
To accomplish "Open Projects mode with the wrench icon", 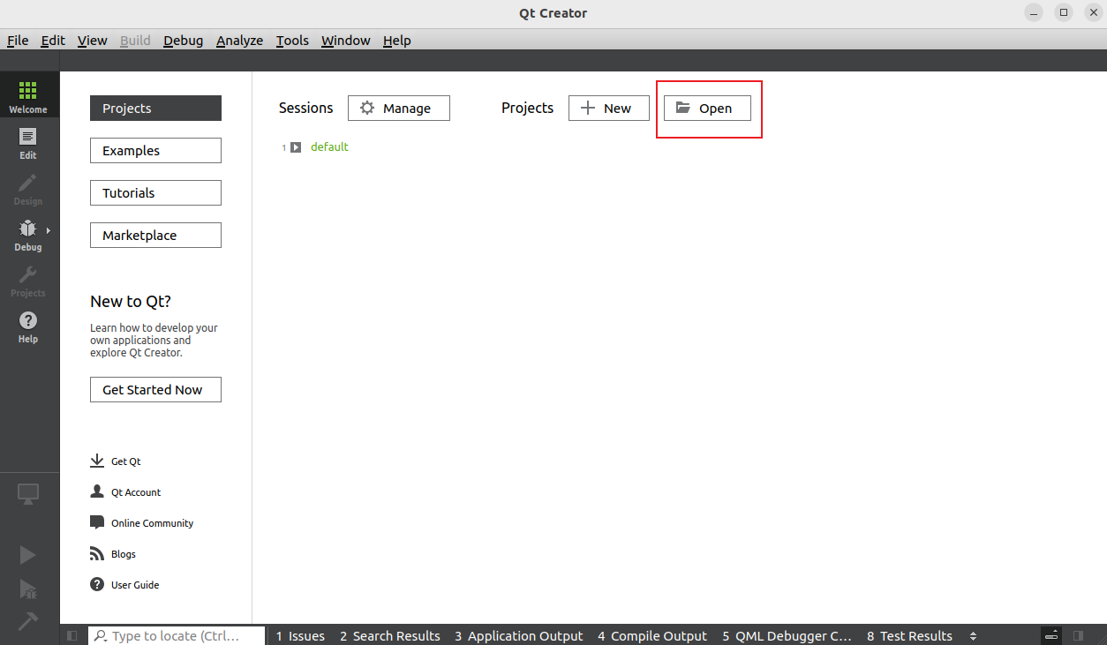I will coord(28,281).
